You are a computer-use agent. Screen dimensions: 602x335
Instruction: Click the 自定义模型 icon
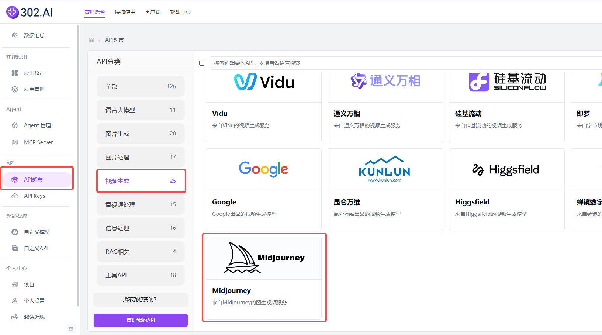point(15,232)
